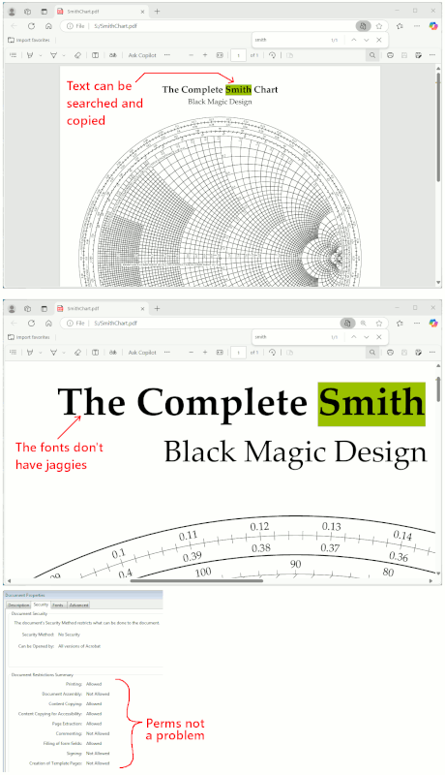
Task: Click Fit to width in upper PDF toolbar
Action: (x=220, y=55)
